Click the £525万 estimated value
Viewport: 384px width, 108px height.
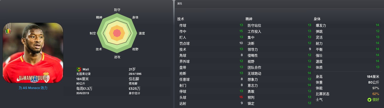tap(135, 88)
